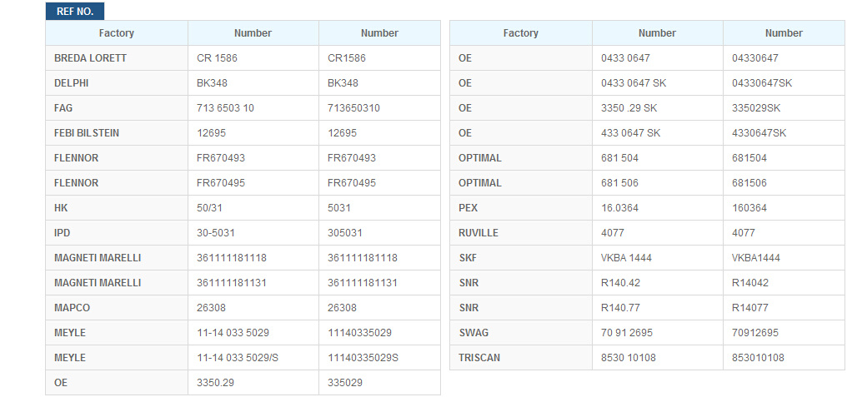Click the number '5031' in the HK row

pyautogui.click(x=339, y=208)
